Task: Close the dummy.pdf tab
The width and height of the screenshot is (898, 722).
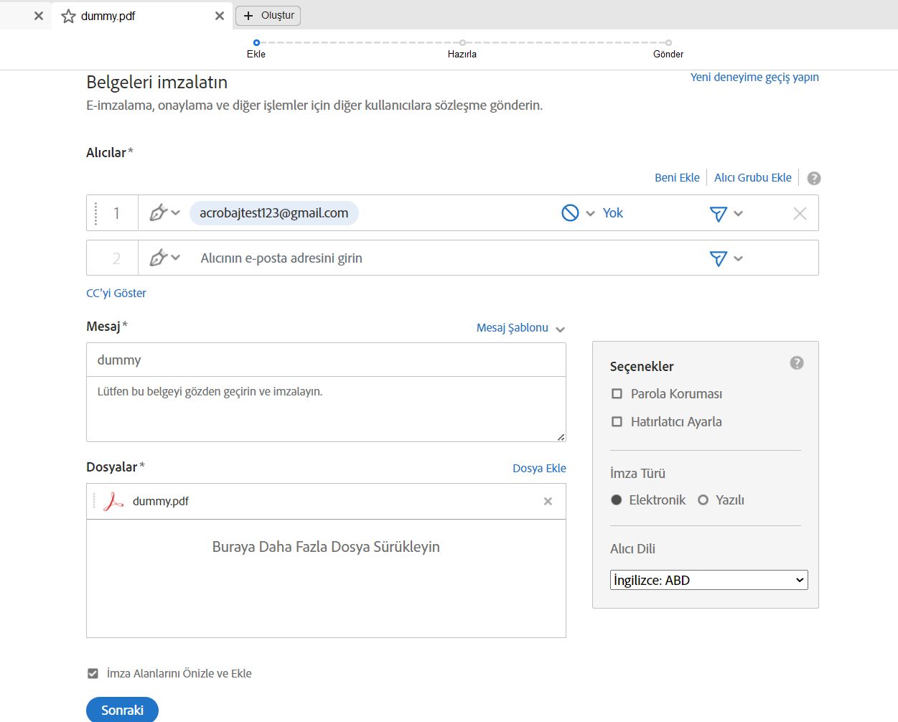Action: (220, 16)
